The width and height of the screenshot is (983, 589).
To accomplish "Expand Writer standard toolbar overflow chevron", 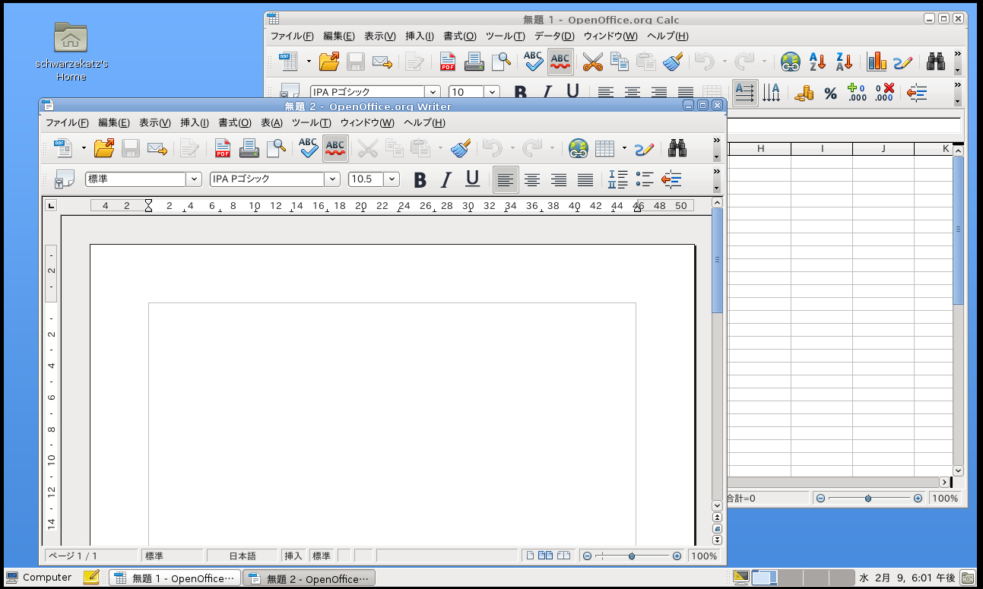I will click(x=716, y=140).
